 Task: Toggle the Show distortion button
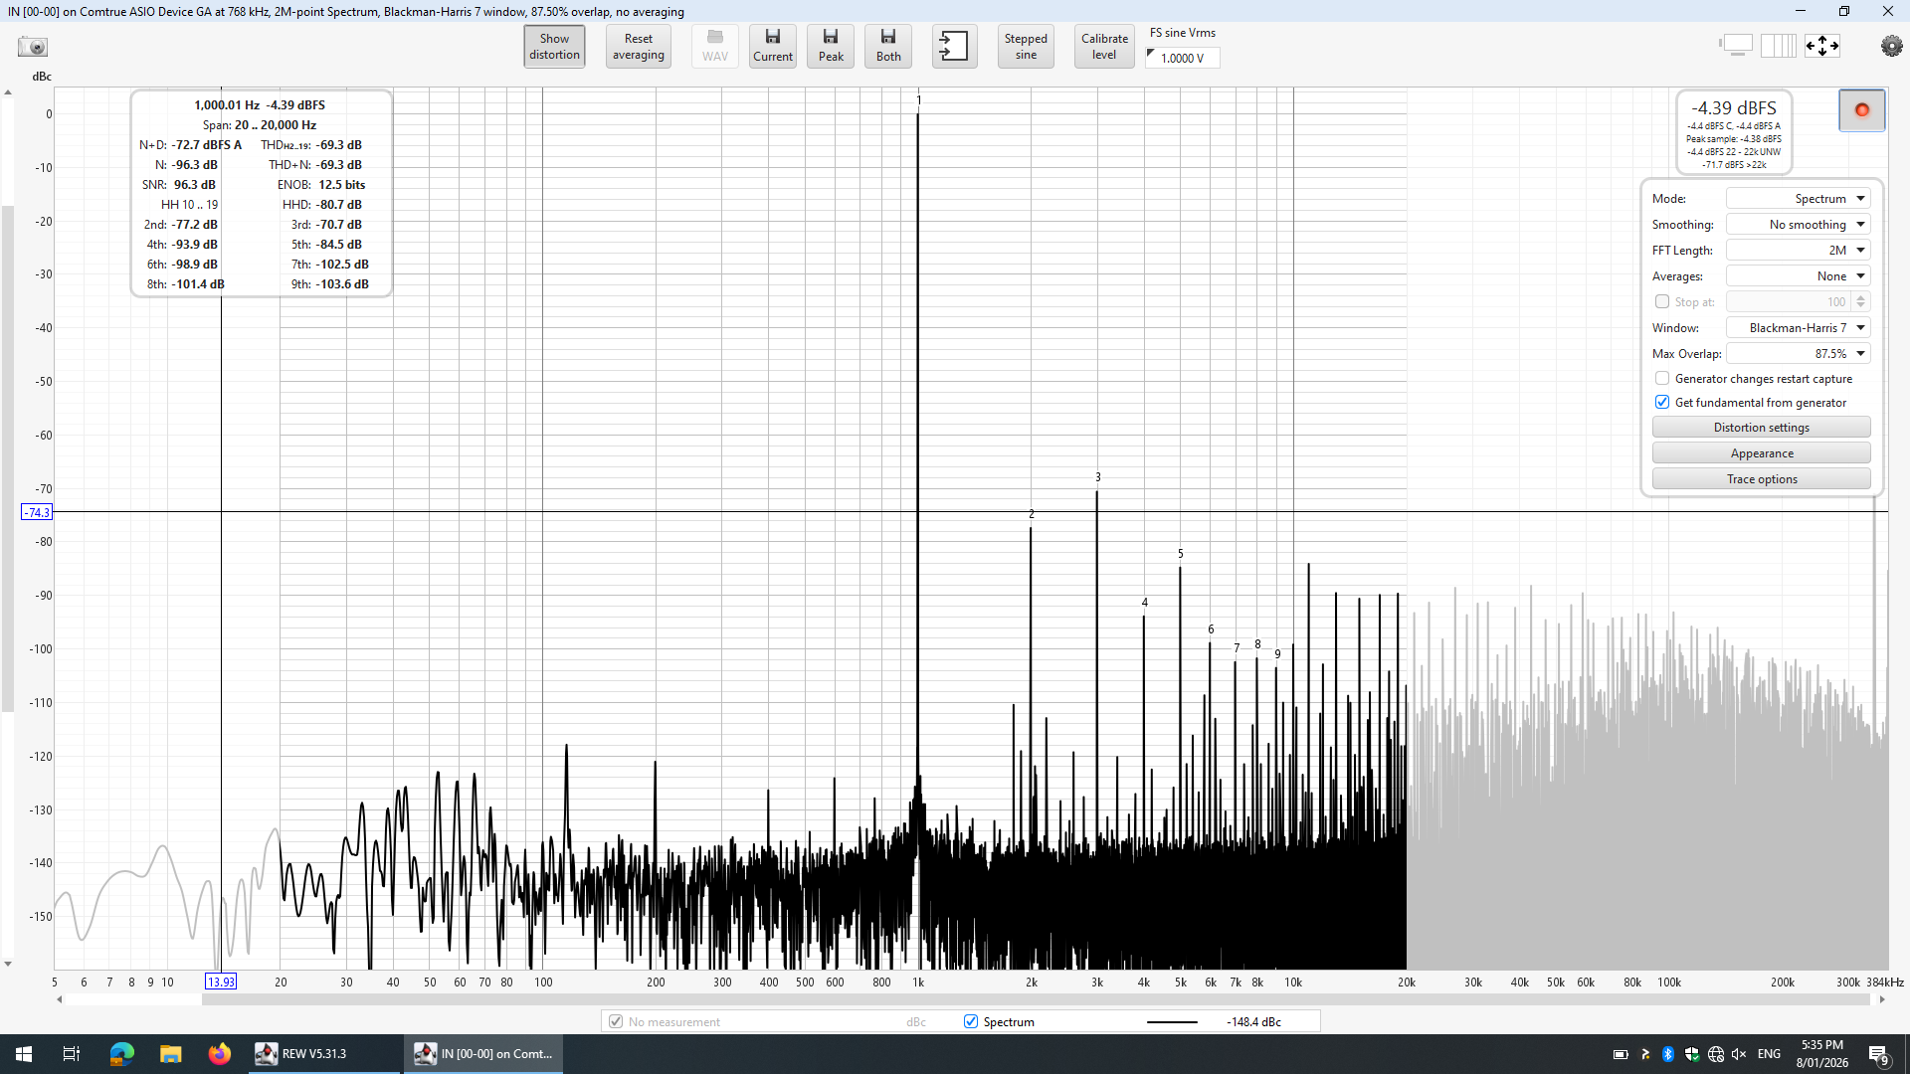pyautogui.click(x=554, y=46)
